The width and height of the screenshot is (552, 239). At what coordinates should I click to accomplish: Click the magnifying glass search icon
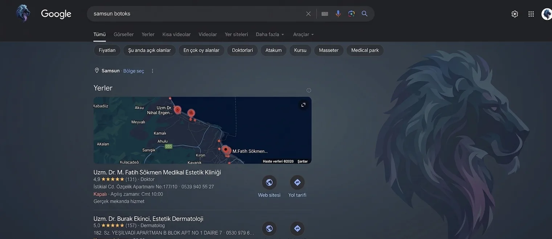click(x=365, y=14)
